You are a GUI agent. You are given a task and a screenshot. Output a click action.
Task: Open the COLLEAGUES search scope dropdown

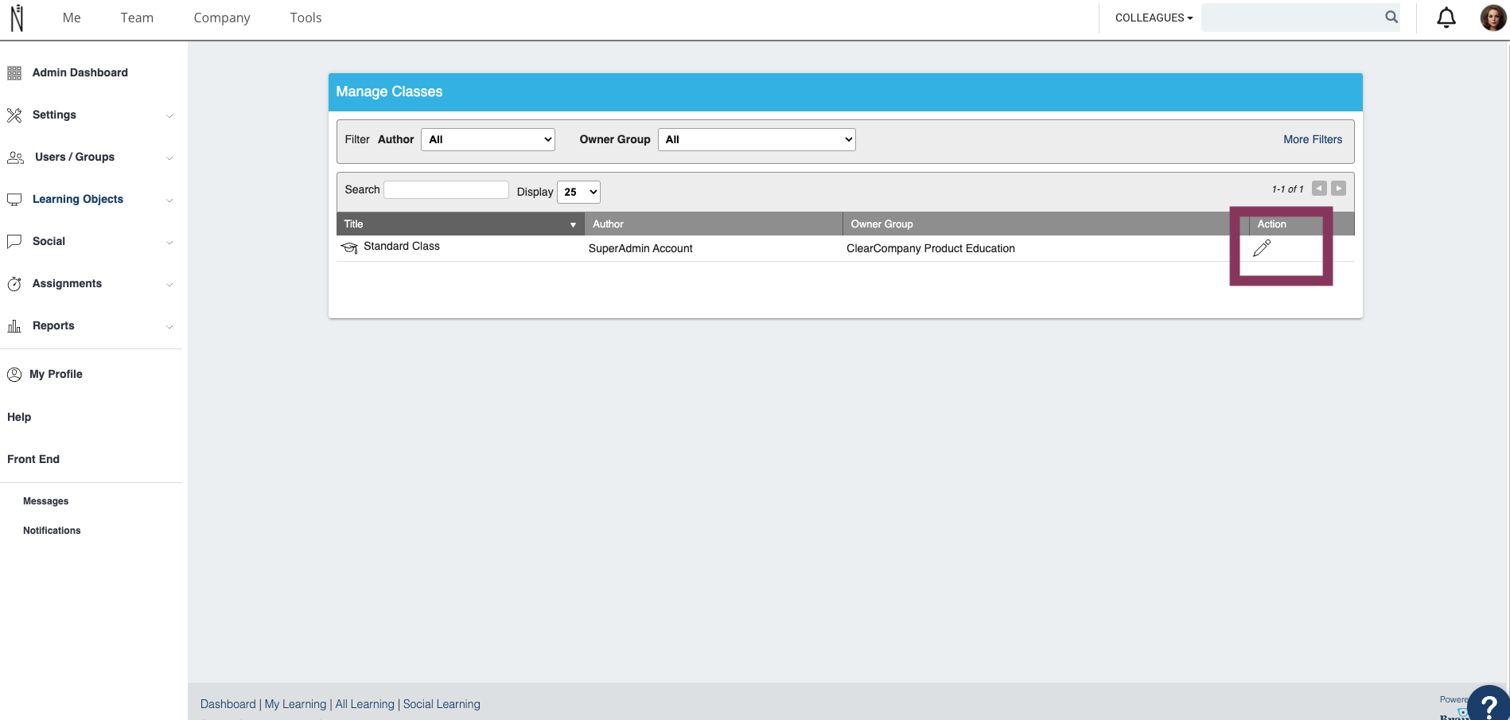1154,18
